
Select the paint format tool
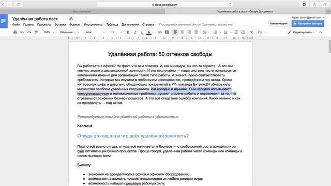(36, 32)
